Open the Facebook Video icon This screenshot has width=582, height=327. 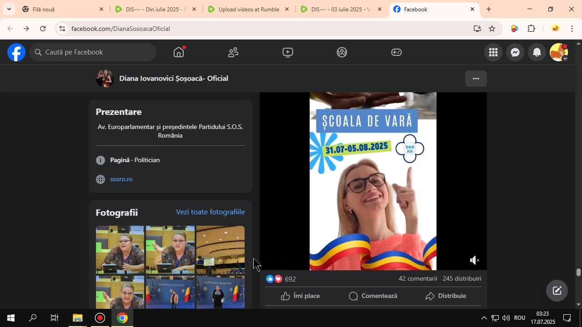tap(287, 52)
